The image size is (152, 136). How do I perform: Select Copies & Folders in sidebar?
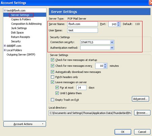21,19
